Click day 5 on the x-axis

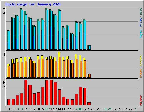(x=26, y=109)
